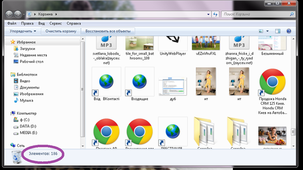Click the navigation pane scroll up arrow
This screenshot has width=303, height=170.
[83, 39]
